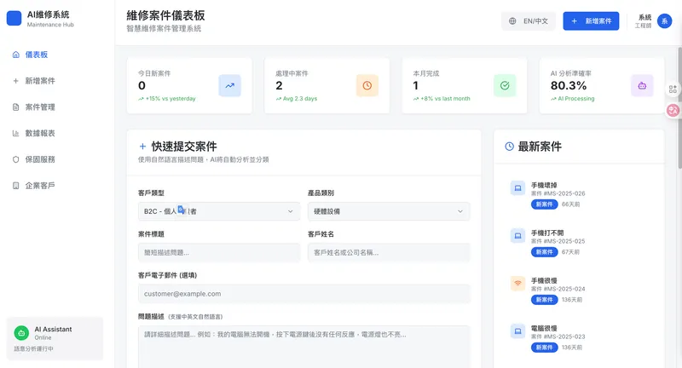682x368 pixels.
Task: Focus the 案件標題 input field
Action: (x=219, y=252)
